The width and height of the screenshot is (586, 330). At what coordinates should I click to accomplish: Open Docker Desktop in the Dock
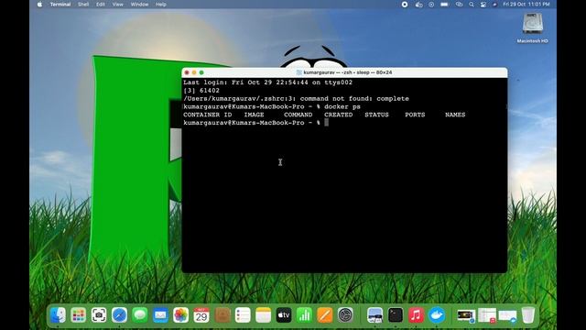coord(437,315)
